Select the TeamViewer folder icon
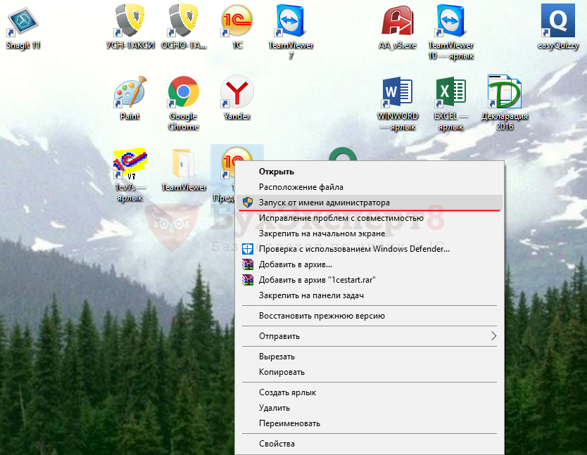This screenshot has height=455, width=587. (184, 169)
